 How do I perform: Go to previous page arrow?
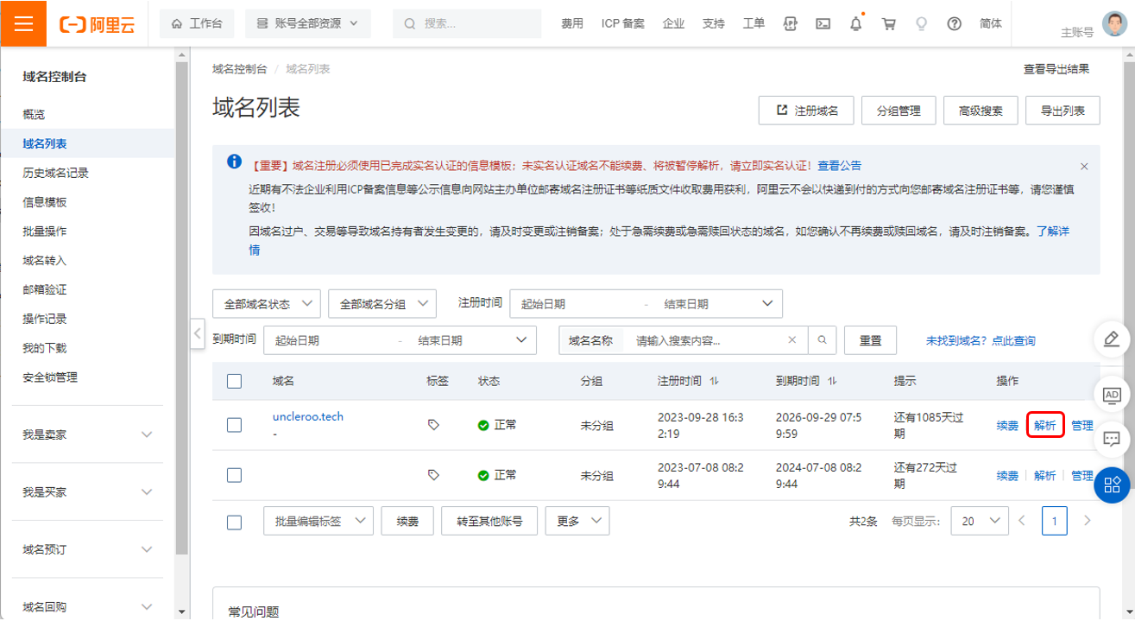click(1022, 521)
